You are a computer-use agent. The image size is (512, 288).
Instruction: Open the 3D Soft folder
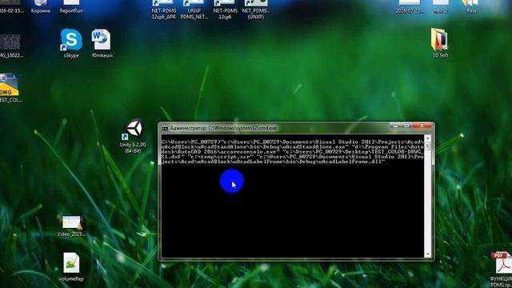[x=440, y=43]
